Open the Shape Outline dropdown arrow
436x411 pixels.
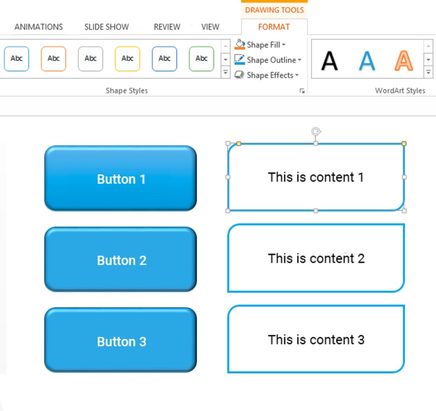(299, 60)
